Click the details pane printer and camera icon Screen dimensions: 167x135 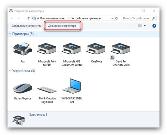click(19, 121)
